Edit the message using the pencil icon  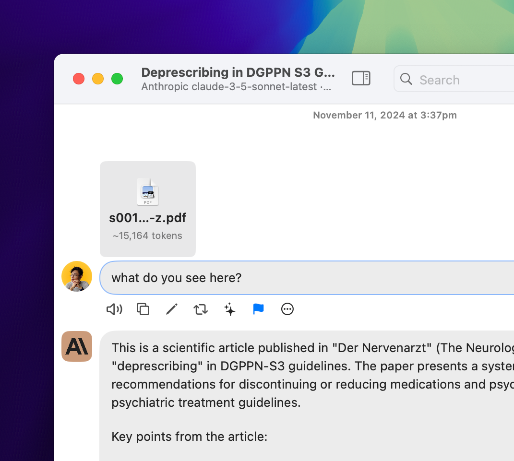(172, 309)
